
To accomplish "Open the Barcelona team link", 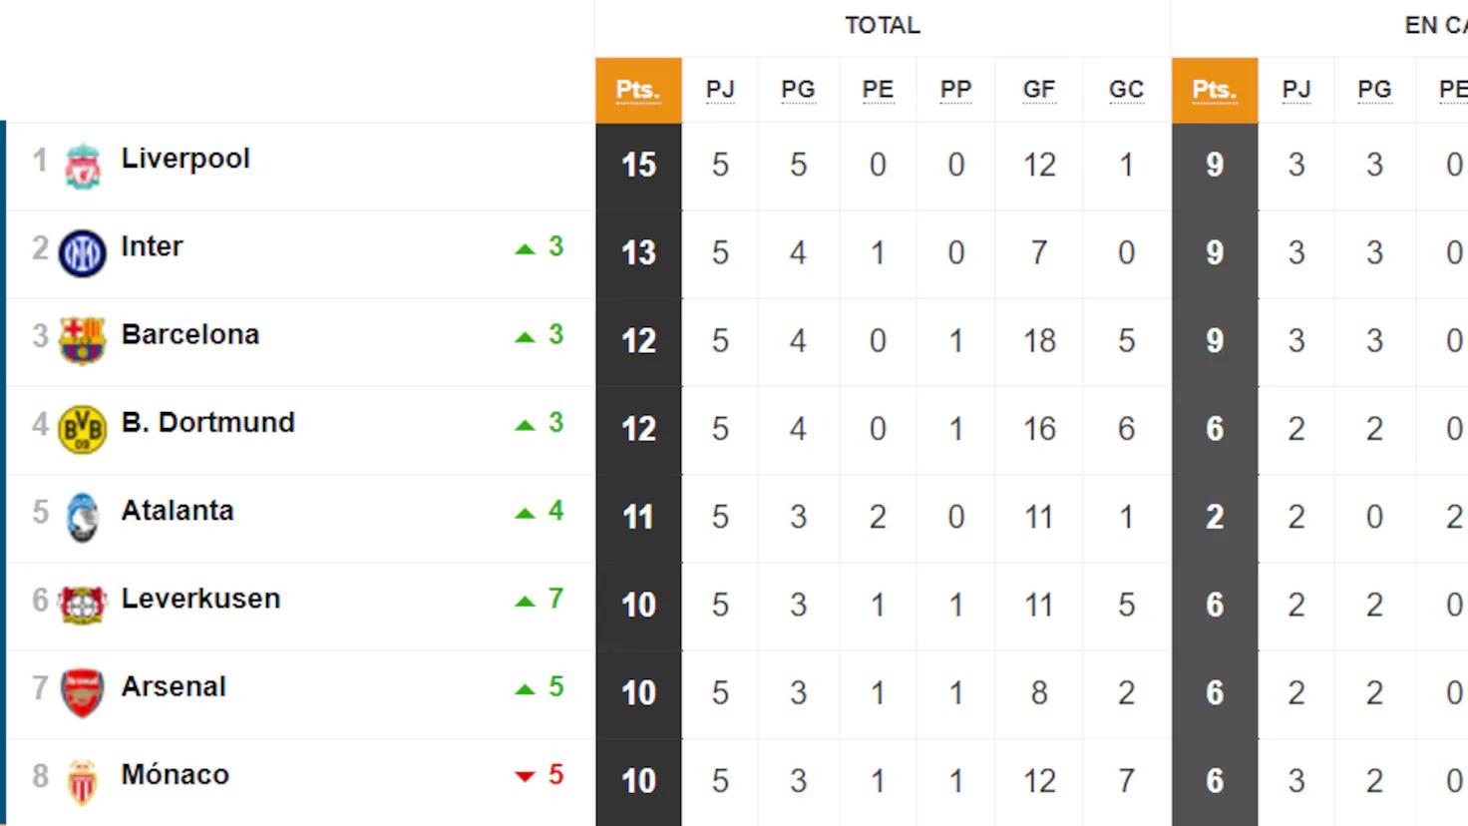I will pos(190,334).
